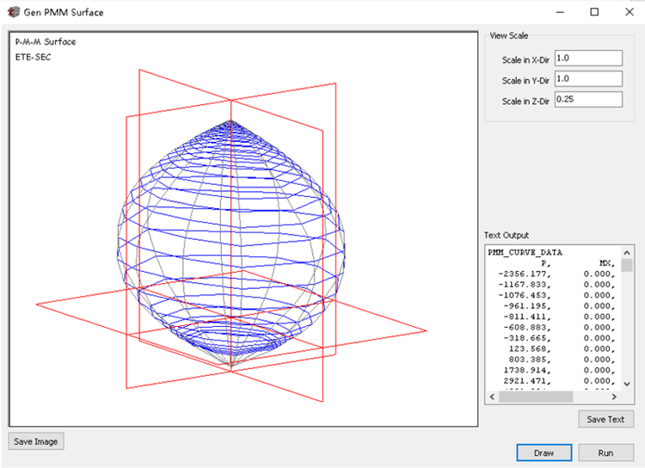
Task: Maximize the Gen PMM Surface window
Action: pyautogui.click(x=594, y=12)
